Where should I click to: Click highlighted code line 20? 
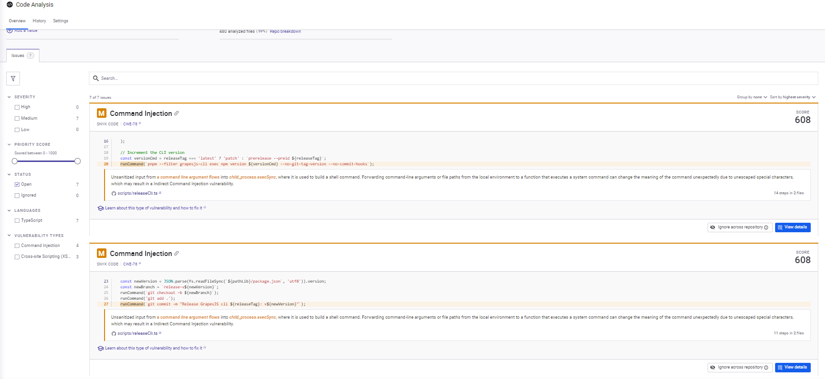pos(453,164)
